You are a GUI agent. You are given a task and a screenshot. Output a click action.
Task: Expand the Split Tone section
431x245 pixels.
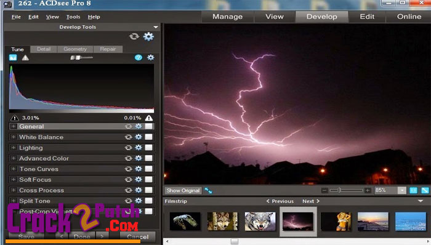13,201
